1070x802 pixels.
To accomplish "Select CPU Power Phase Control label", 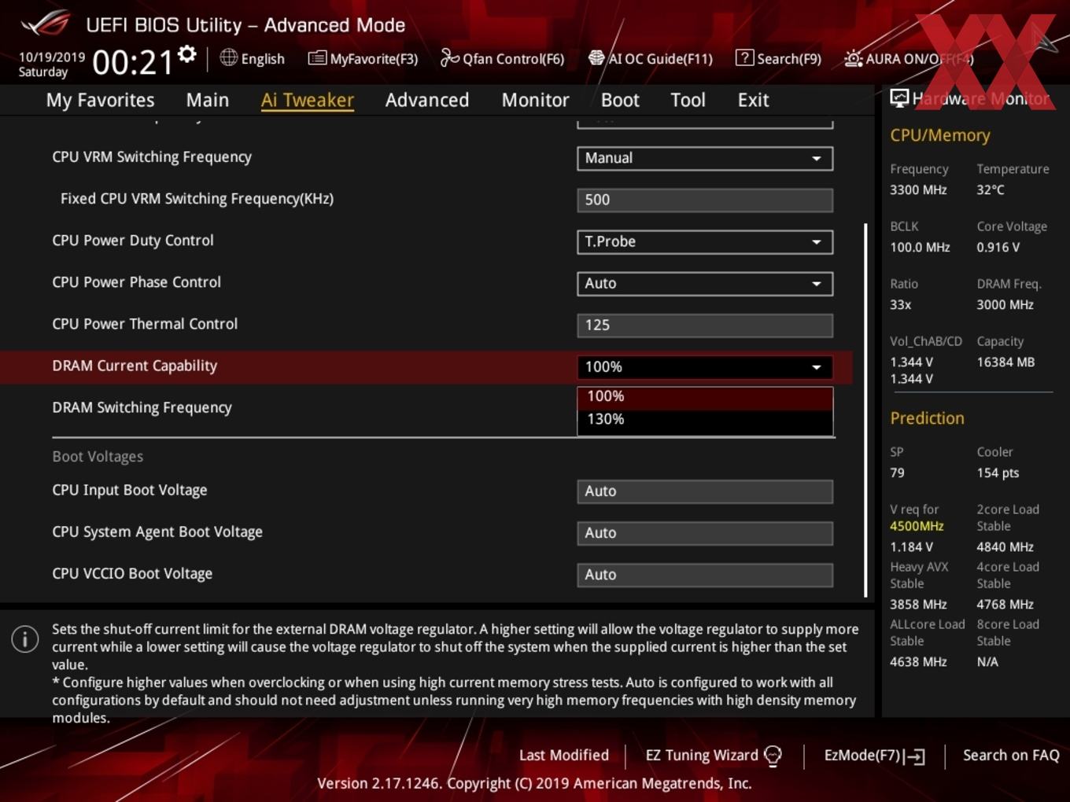I will click(x=136, y=282).
